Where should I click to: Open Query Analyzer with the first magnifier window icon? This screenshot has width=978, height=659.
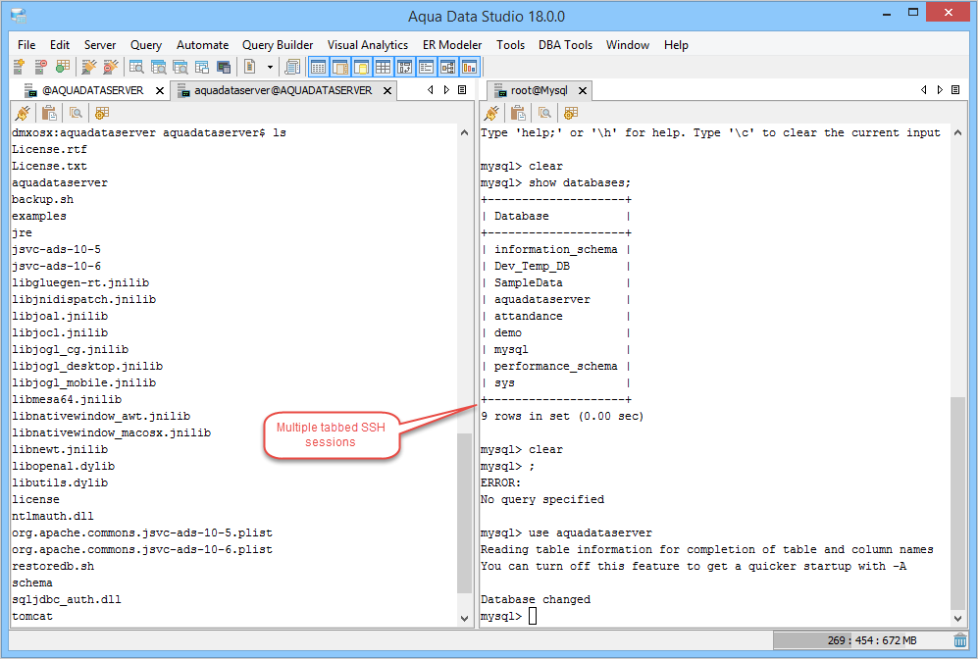click(136, 67)
